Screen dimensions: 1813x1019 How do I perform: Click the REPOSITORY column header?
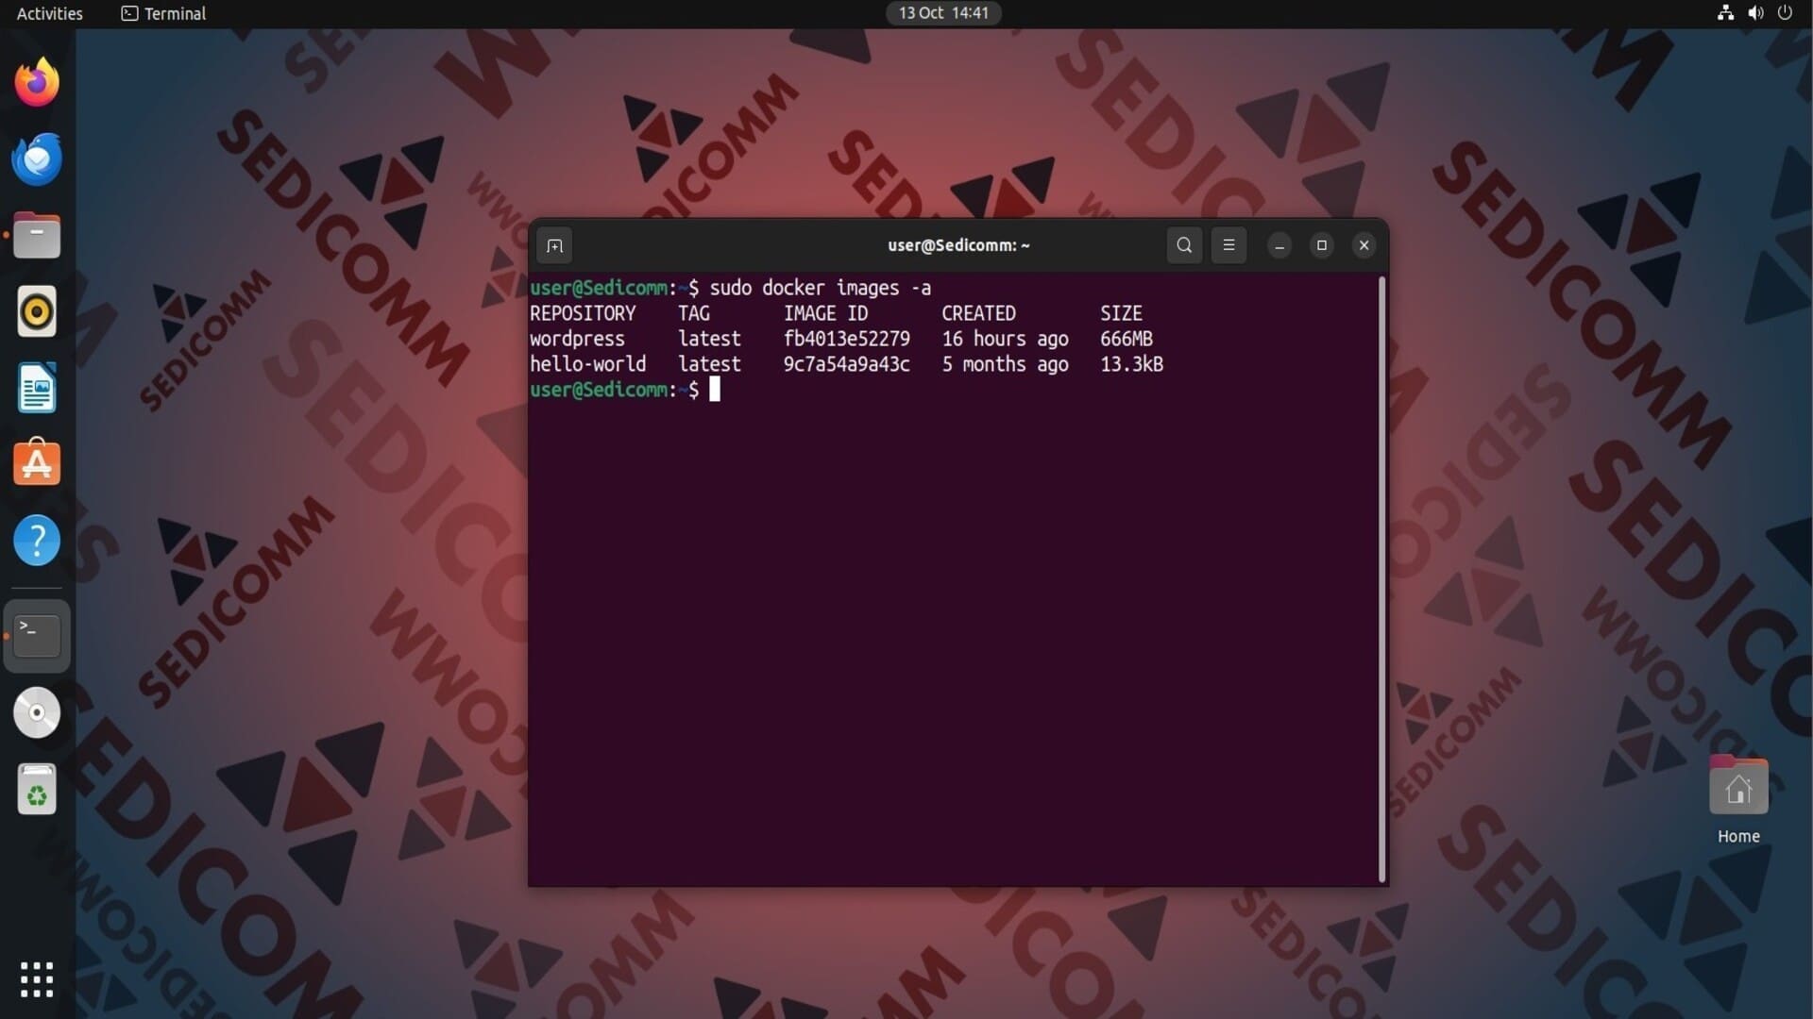click(583, 313)
